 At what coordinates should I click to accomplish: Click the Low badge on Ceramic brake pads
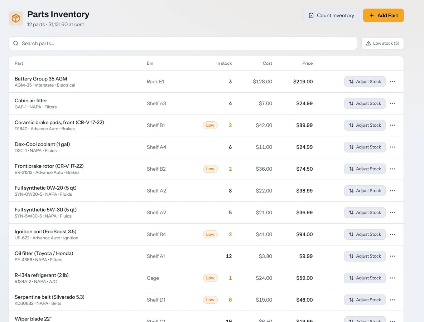pyautogui.click(x=210, y=125)
